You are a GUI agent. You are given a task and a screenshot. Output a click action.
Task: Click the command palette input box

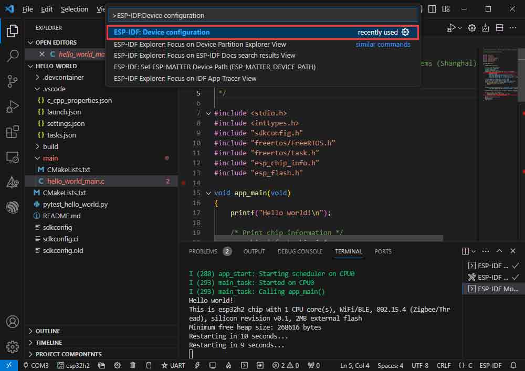[262, 15]
